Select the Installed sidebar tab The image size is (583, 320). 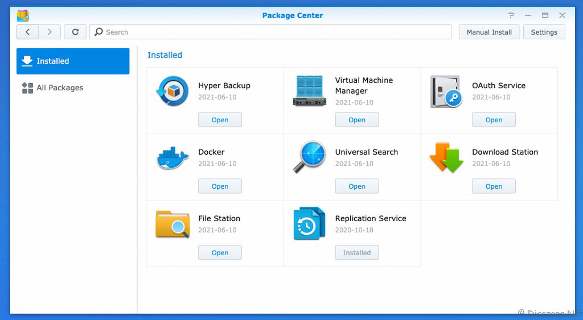tap(73, 61)
